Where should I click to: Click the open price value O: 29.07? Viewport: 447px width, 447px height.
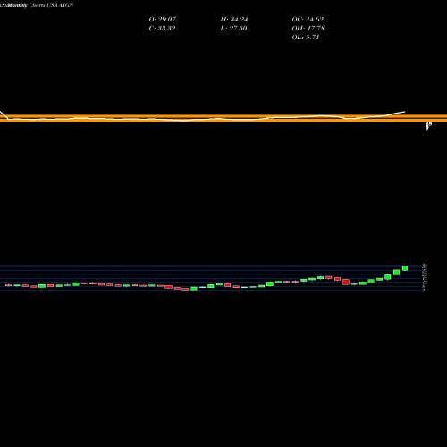tap(163, 20)
